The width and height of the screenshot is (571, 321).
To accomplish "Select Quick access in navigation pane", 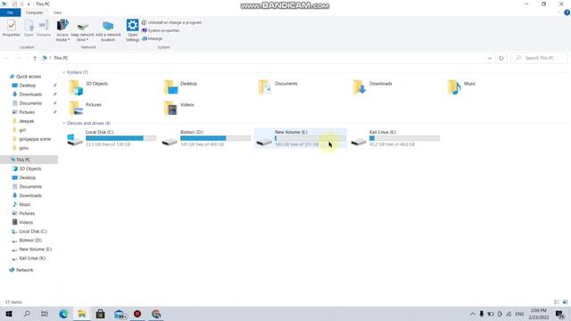I will (29, 77).
